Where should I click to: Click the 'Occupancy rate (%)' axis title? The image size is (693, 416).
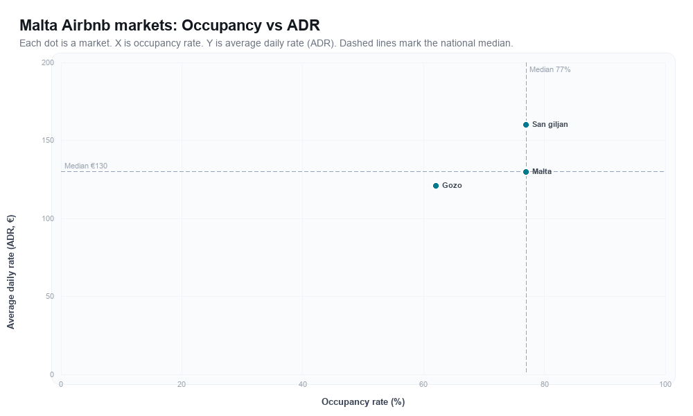pos(363,401)
